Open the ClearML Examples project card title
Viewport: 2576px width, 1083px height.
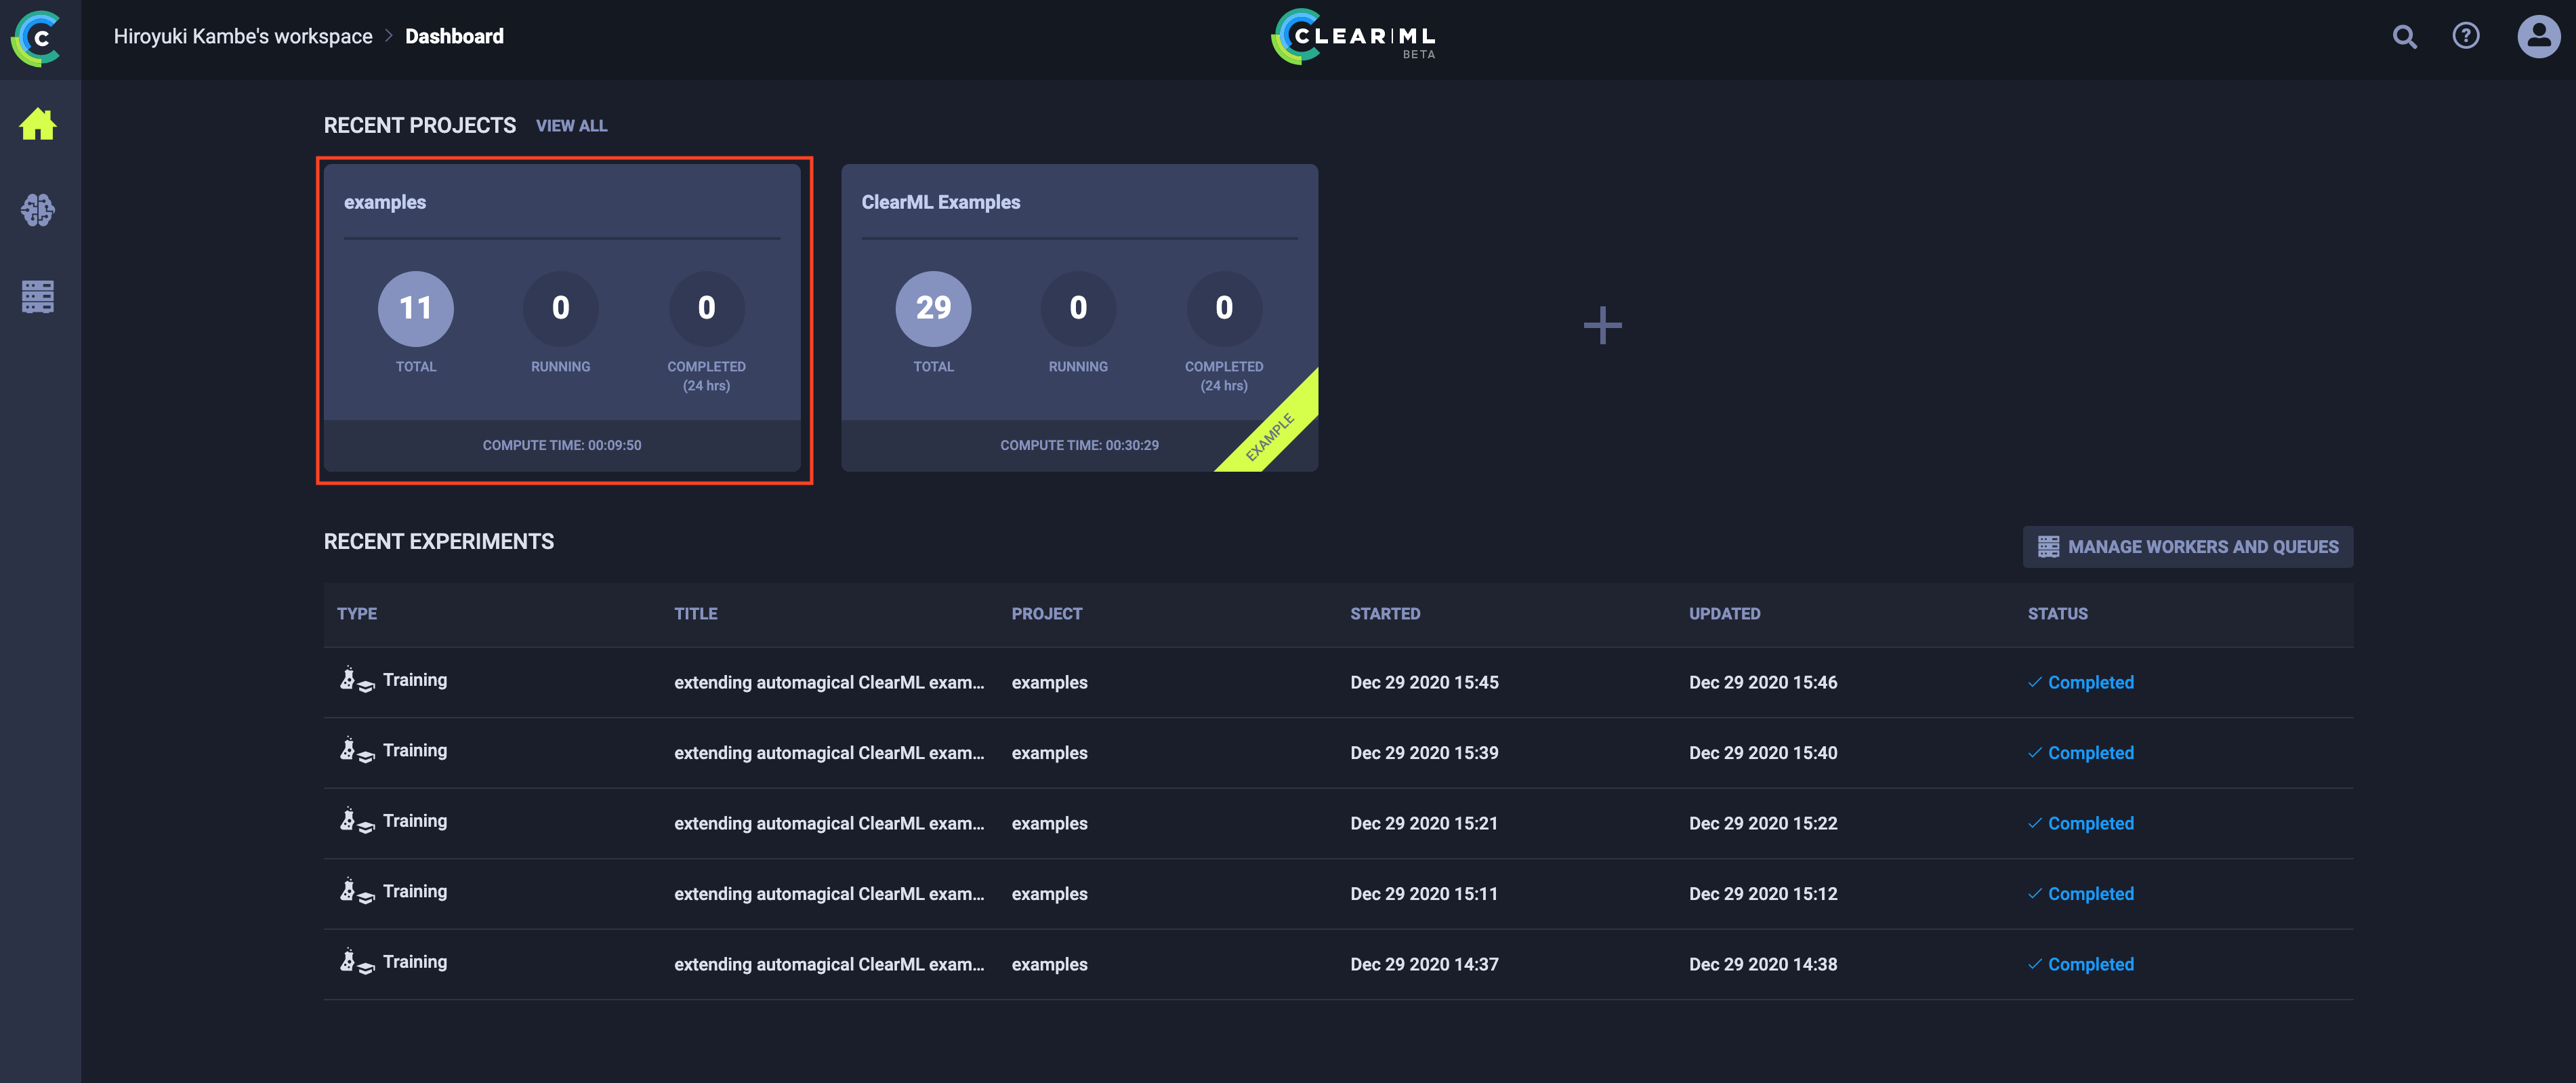point(941,202)
